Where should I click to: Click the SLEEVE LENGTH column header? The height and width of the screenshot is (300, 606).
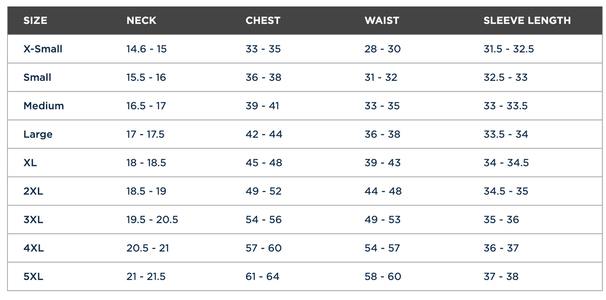click(x=527, y=21)
